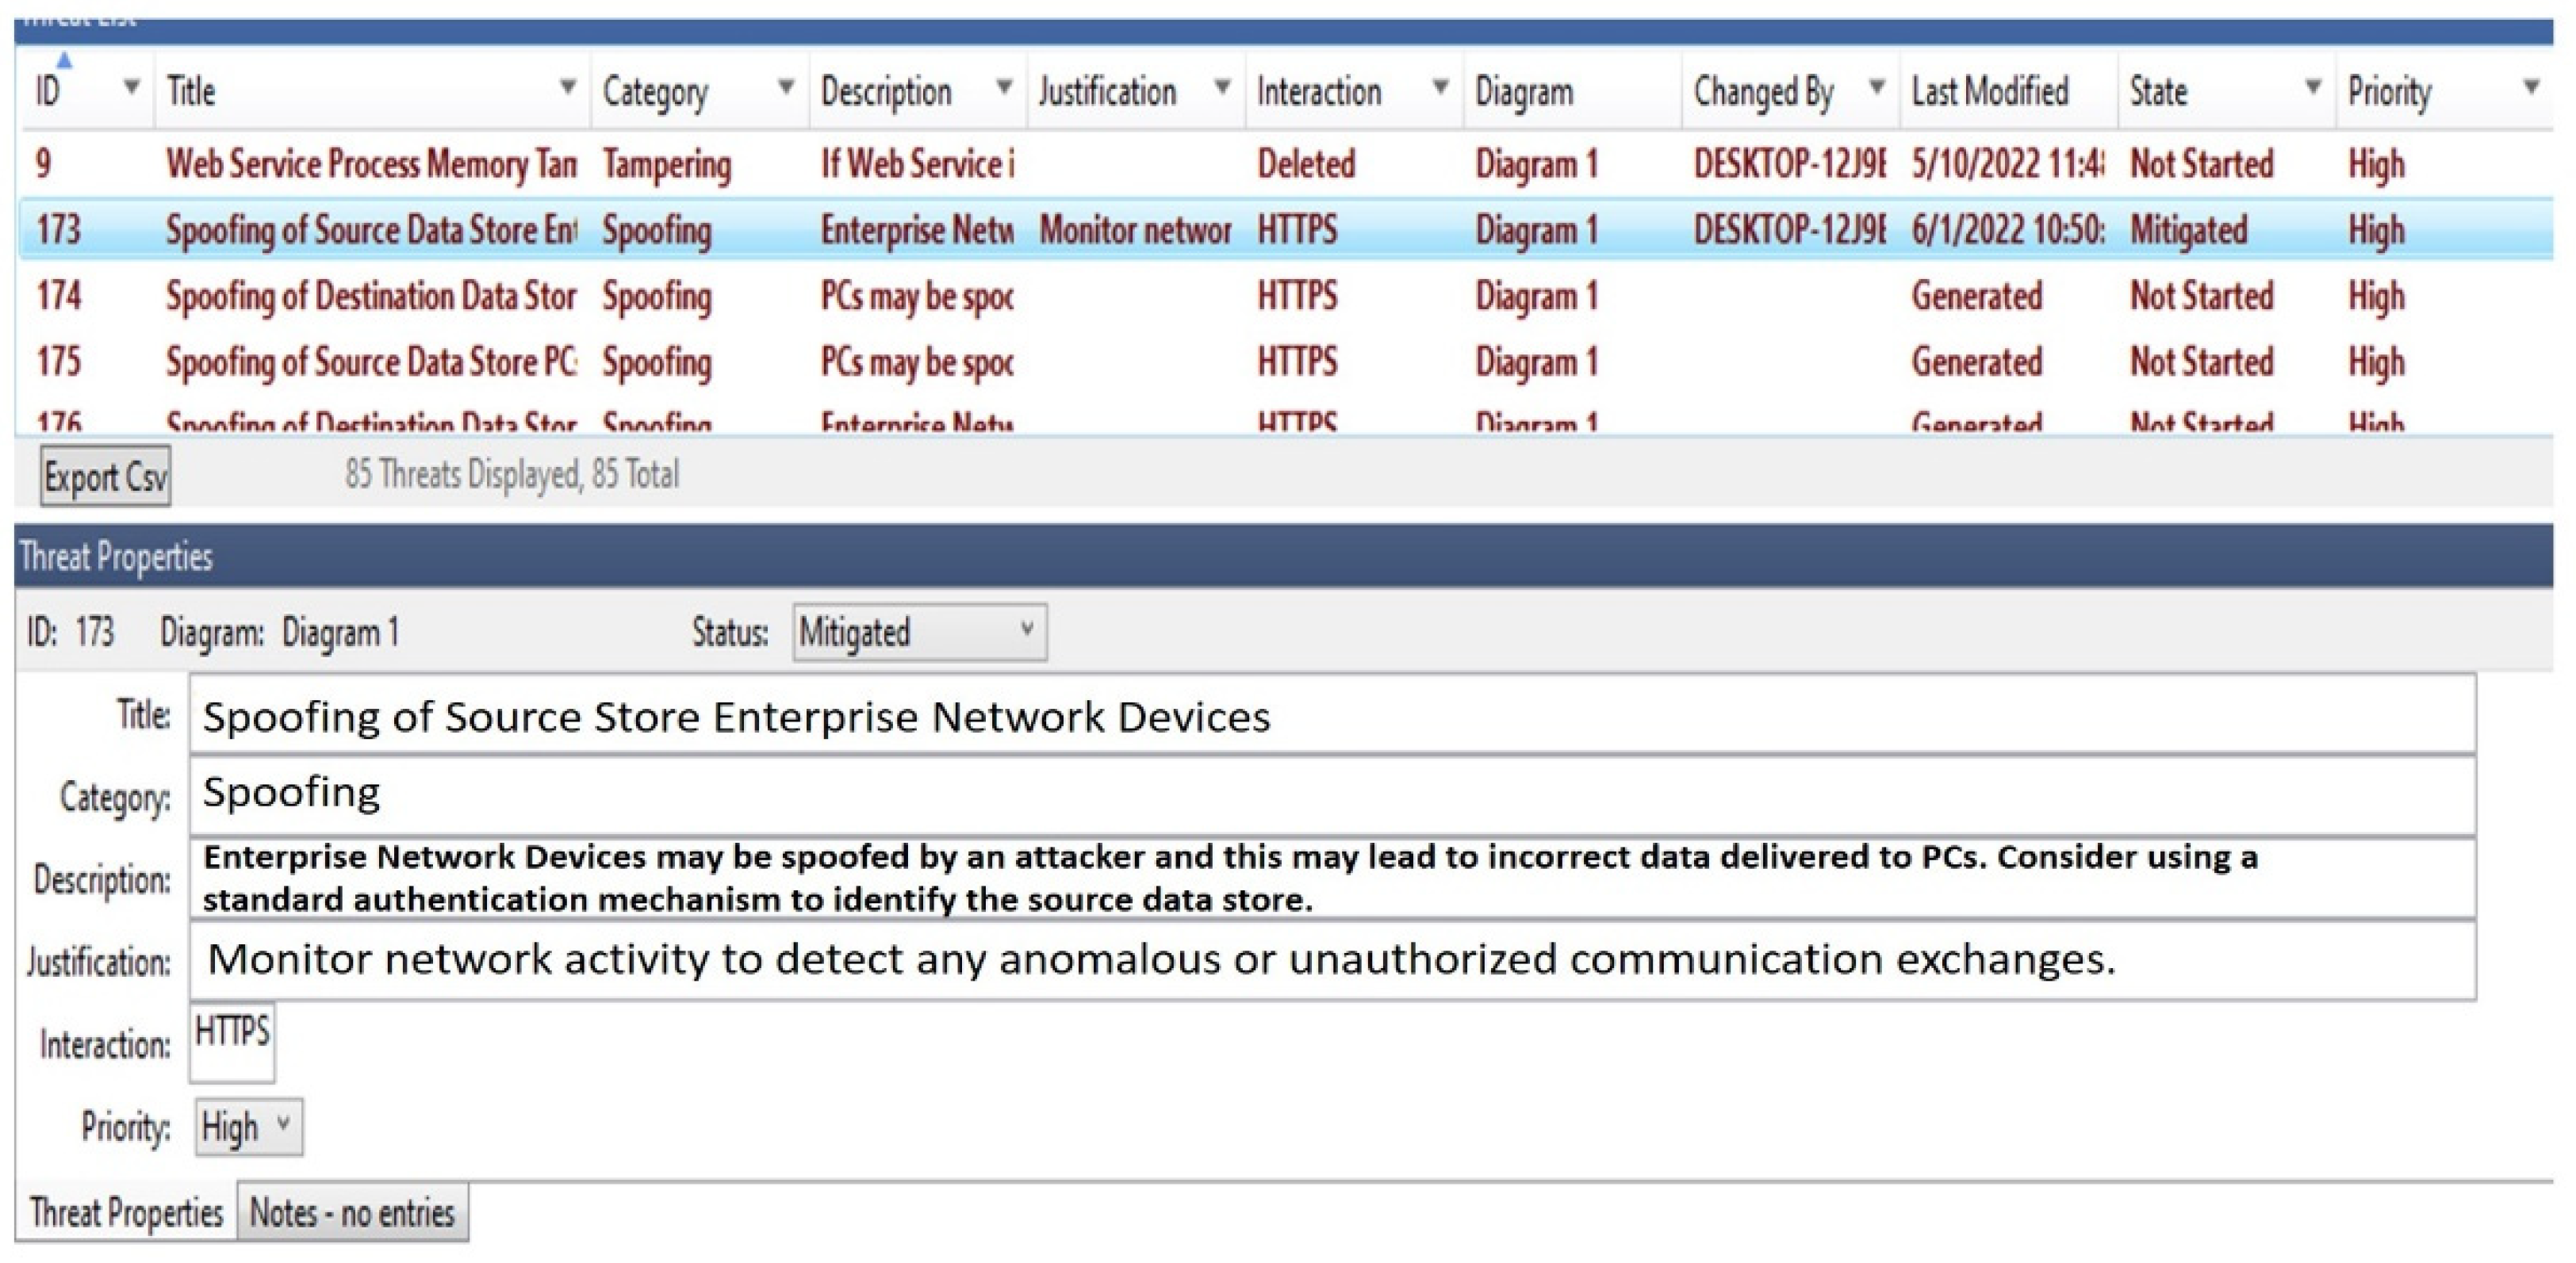Image resolution: width=2576 pixels, height=1263 pixels.
Task: Open the Category column filter arrow
Action: [786, 87]
